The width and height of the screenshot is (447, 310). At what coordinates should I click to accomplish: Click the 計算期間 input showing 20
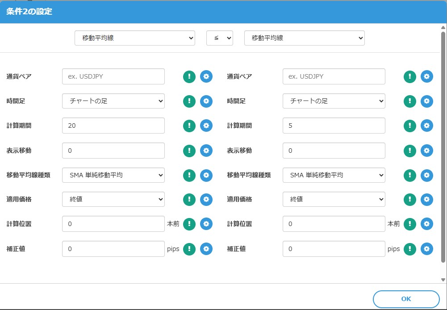tap(113, 126)
